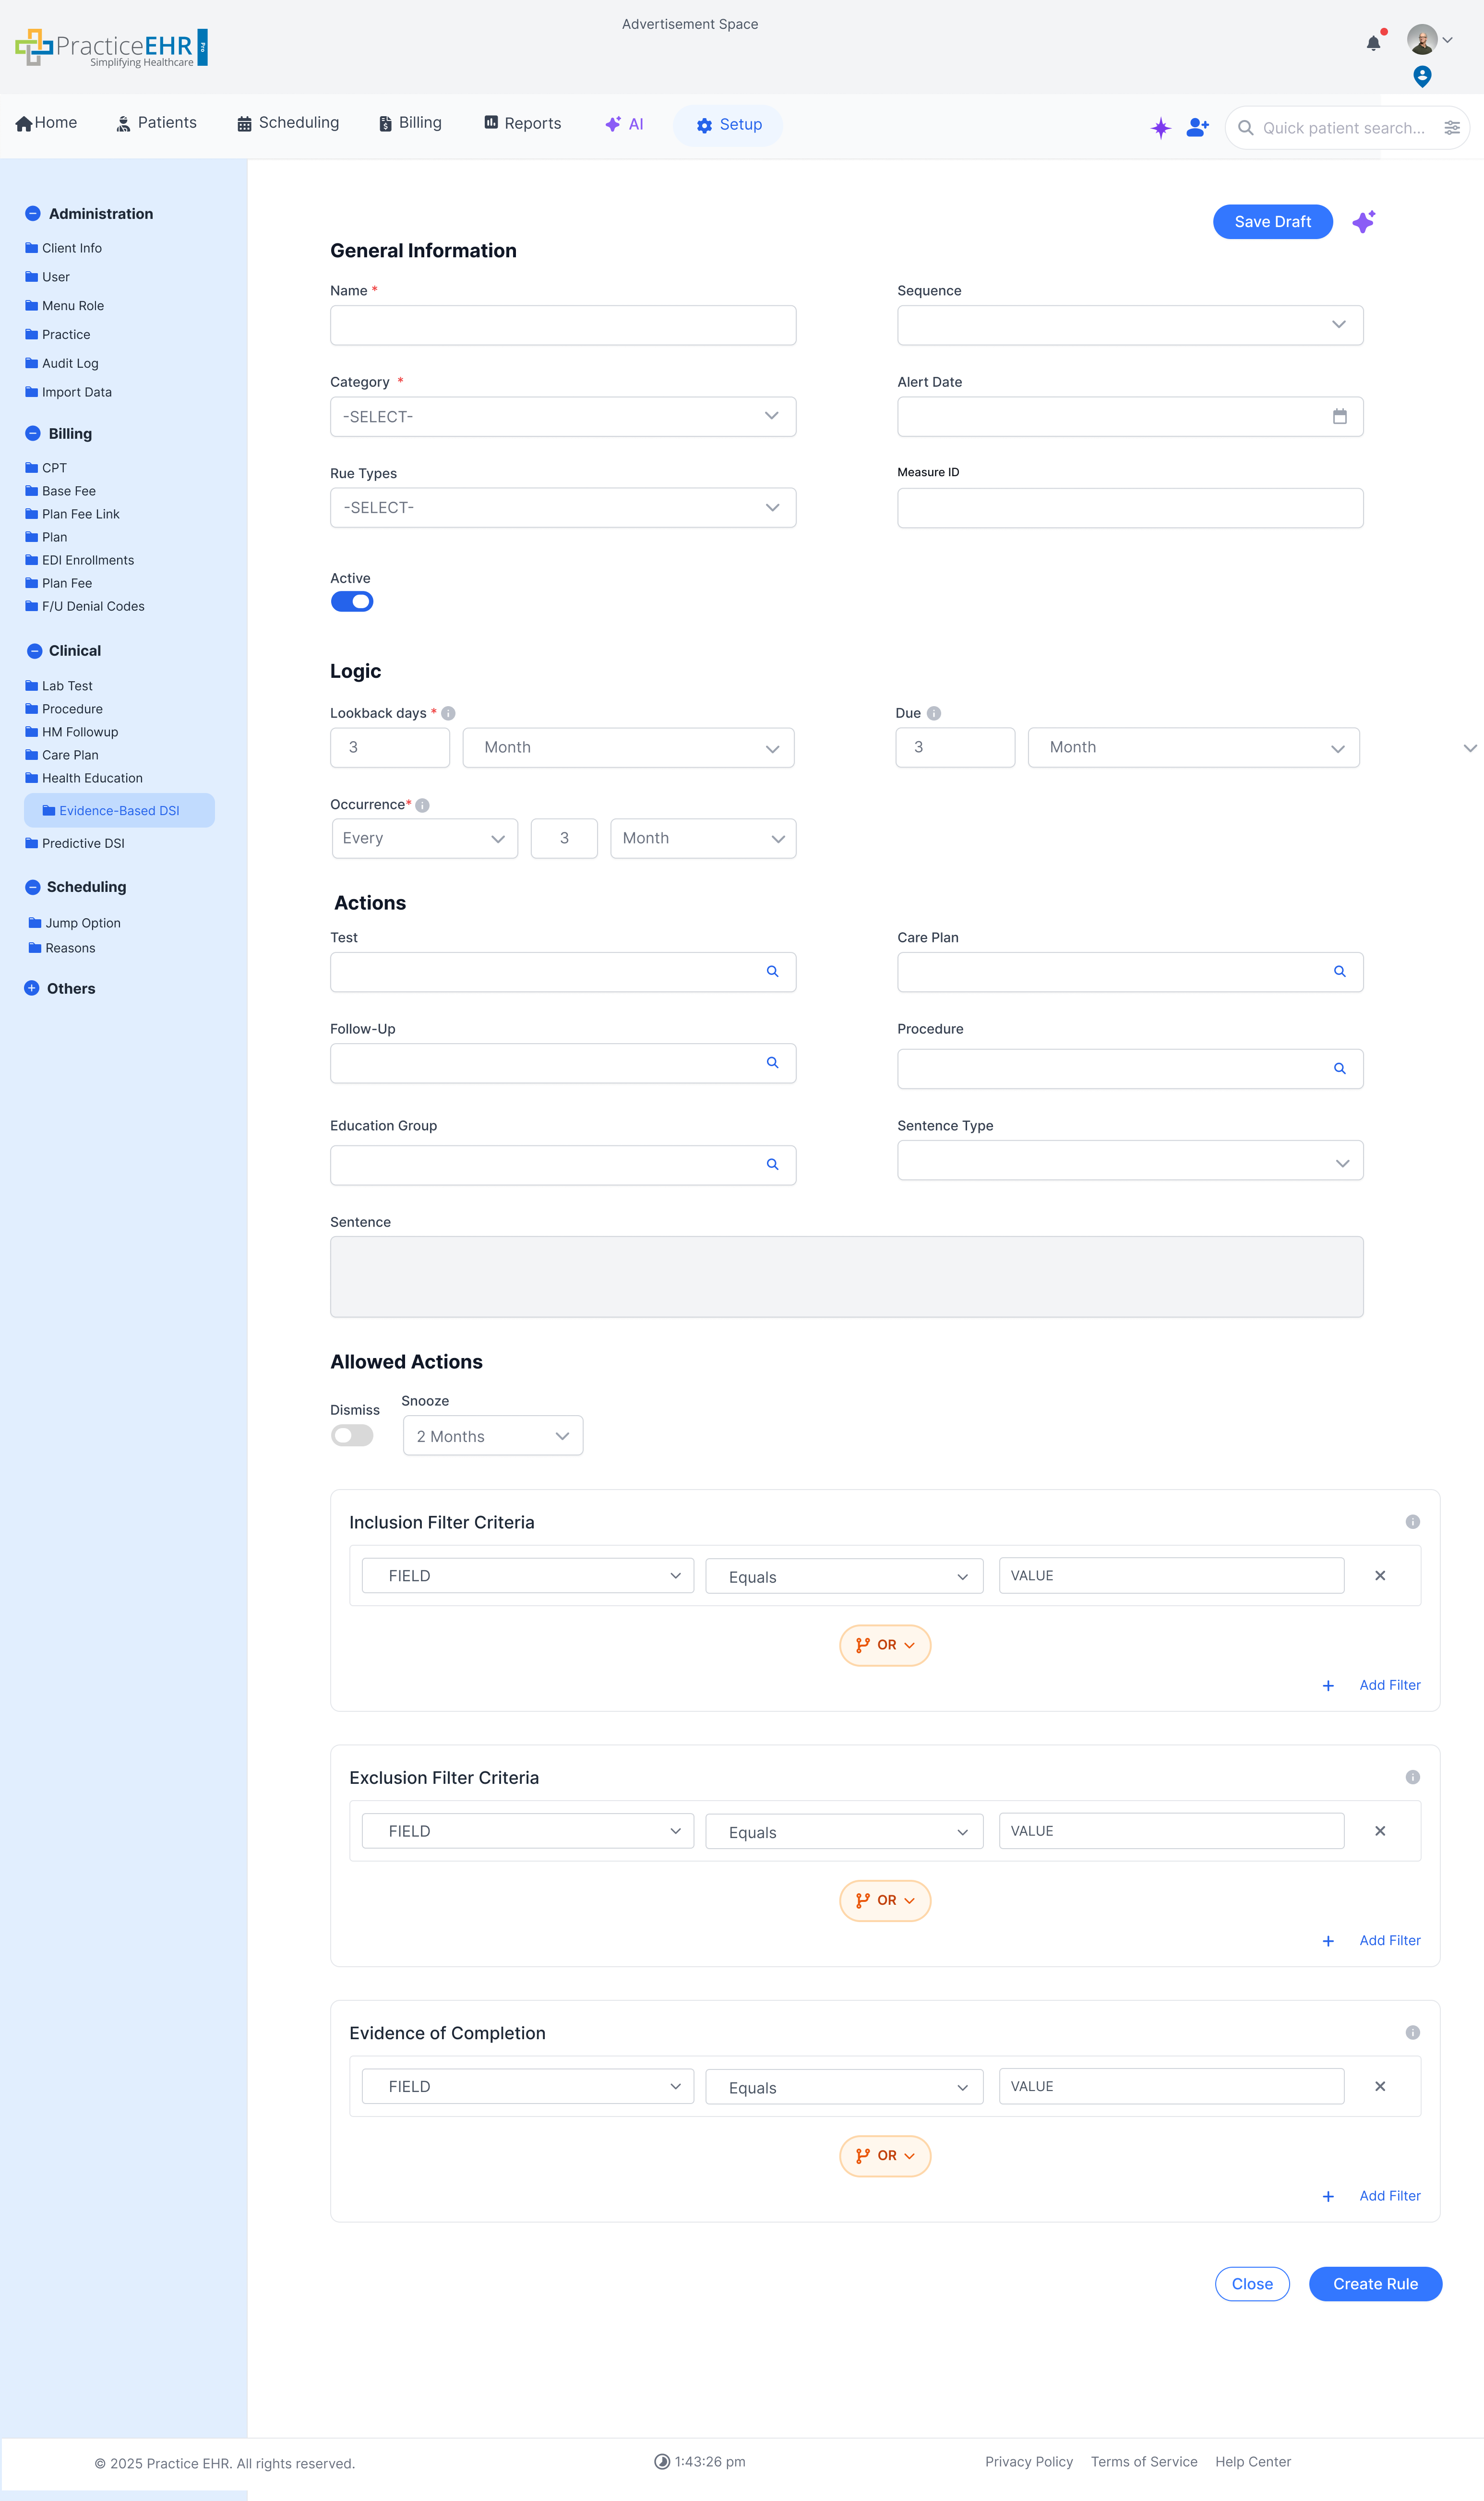Open the Category dropdown
The width and height of the screenshot is (1484, 2501).
(563, 416)
